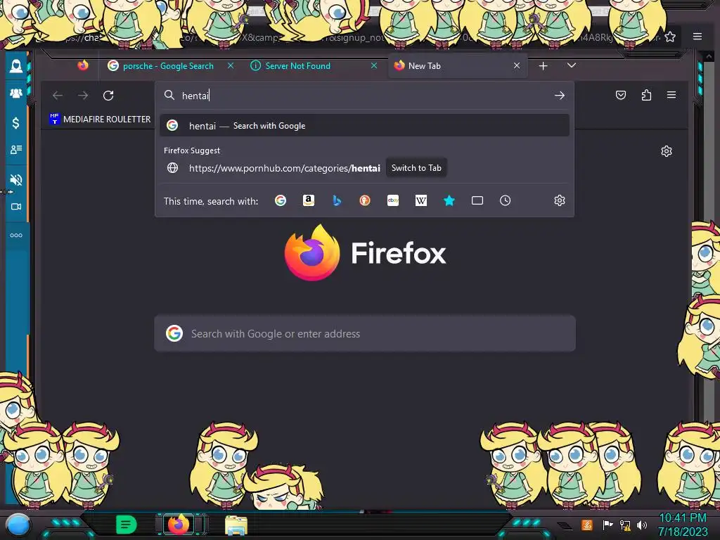Screen dimensions: 720x540
Task: Open the volume tray icon
Action: tap(642, 525)
